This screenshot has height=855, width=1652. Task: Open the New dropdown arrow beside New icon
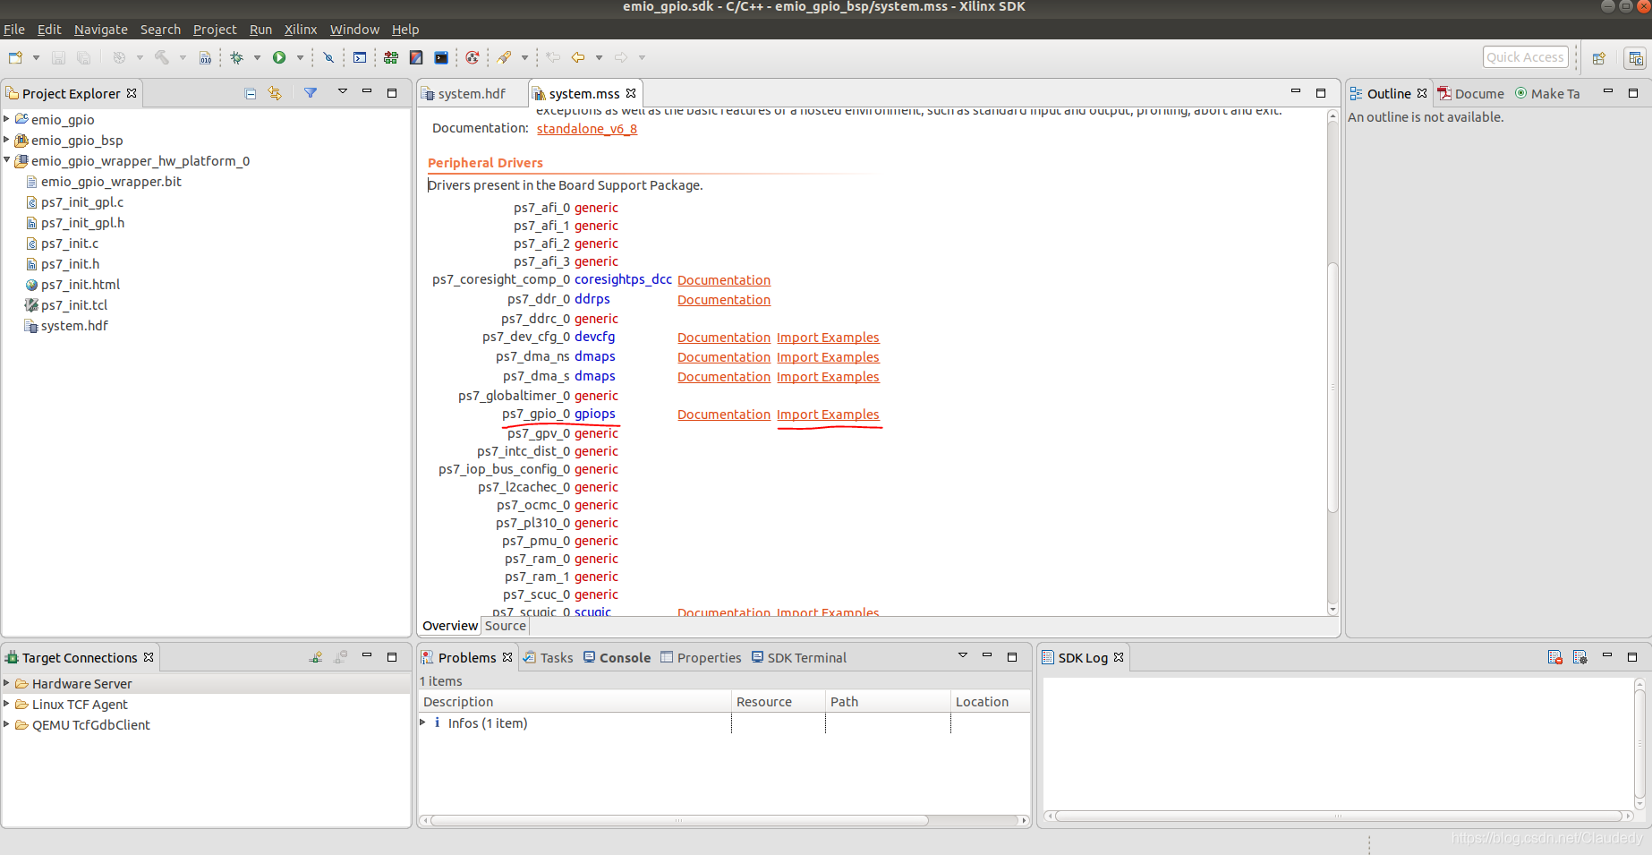click(x=36, y=57)
